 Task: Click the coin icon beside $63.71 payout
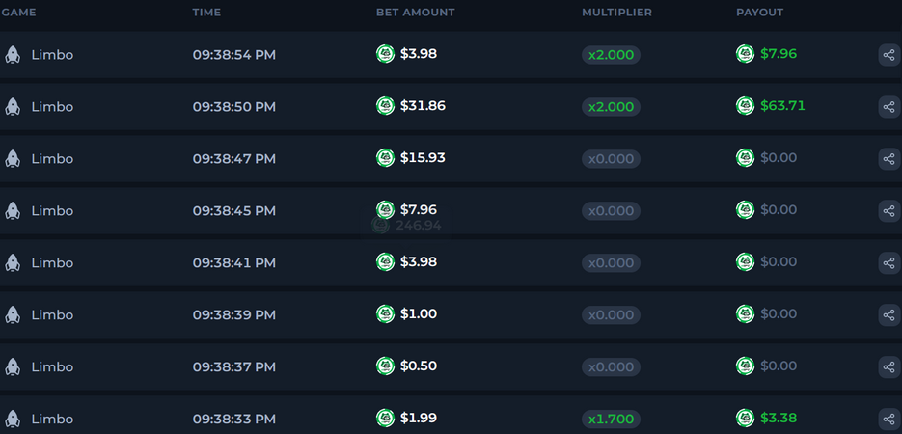745,106
